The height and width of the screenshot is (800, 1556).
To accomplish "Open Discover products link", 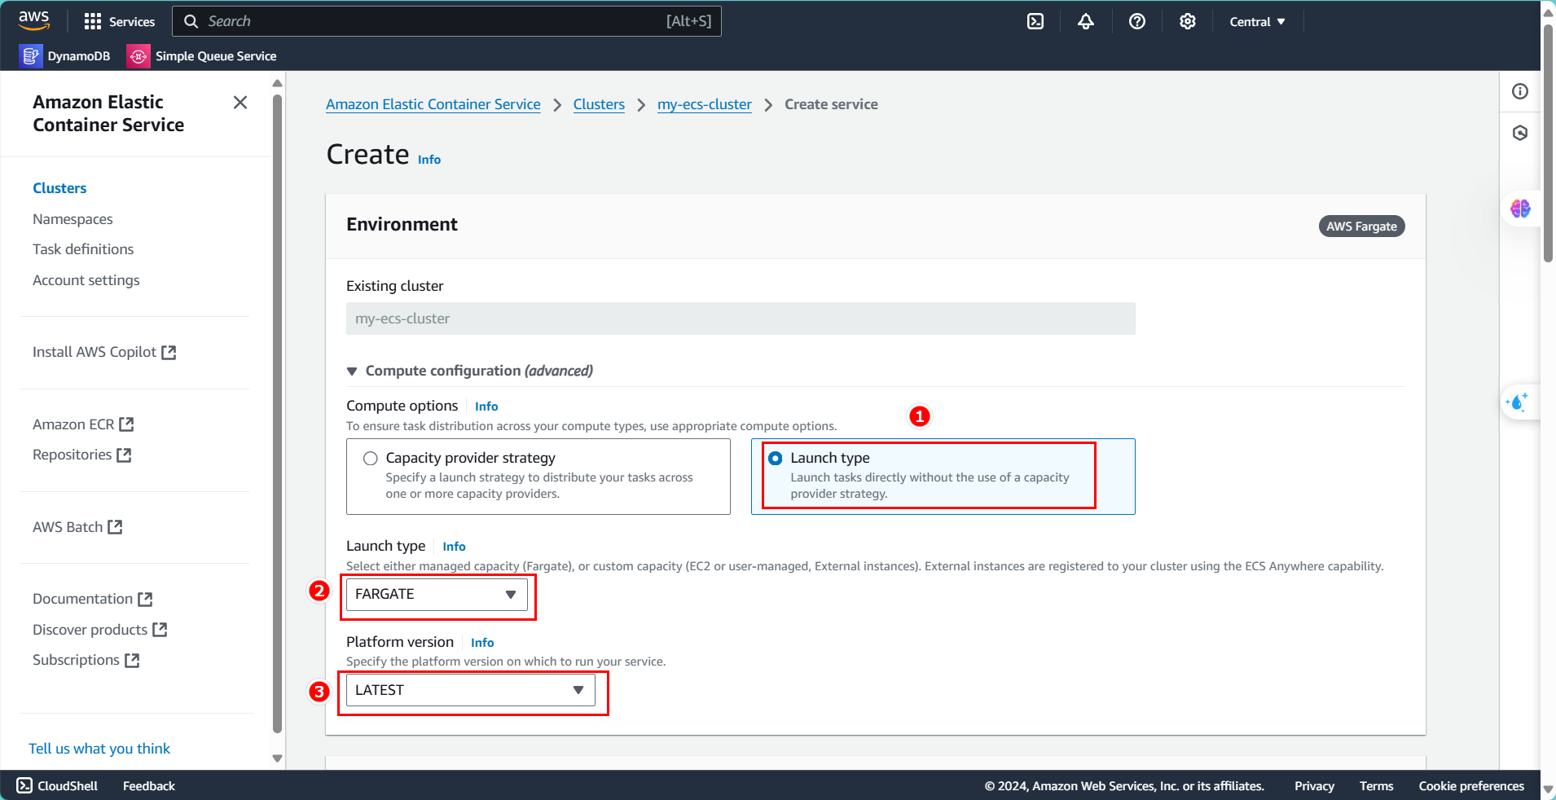I will tap(90, 630).
